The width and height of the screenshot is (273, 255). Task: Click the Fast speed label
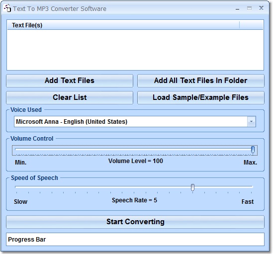248,202
